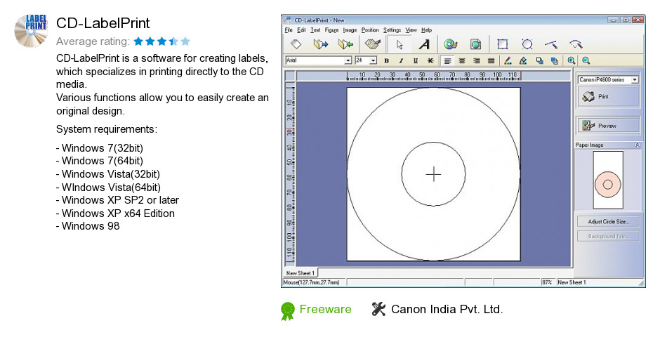Click the CD image insert icon
660x342 pixels.
[450, 44]
